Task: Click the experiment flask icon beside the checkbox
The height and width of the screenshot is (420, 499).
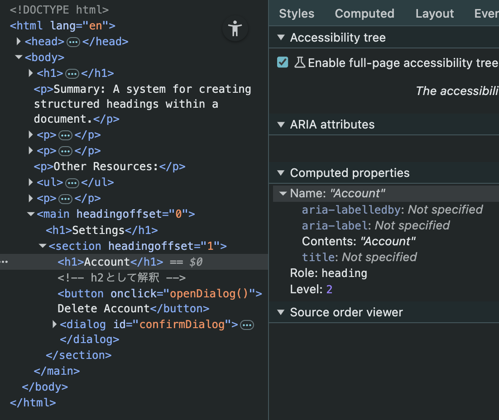Action: click(x=300, y=63)
